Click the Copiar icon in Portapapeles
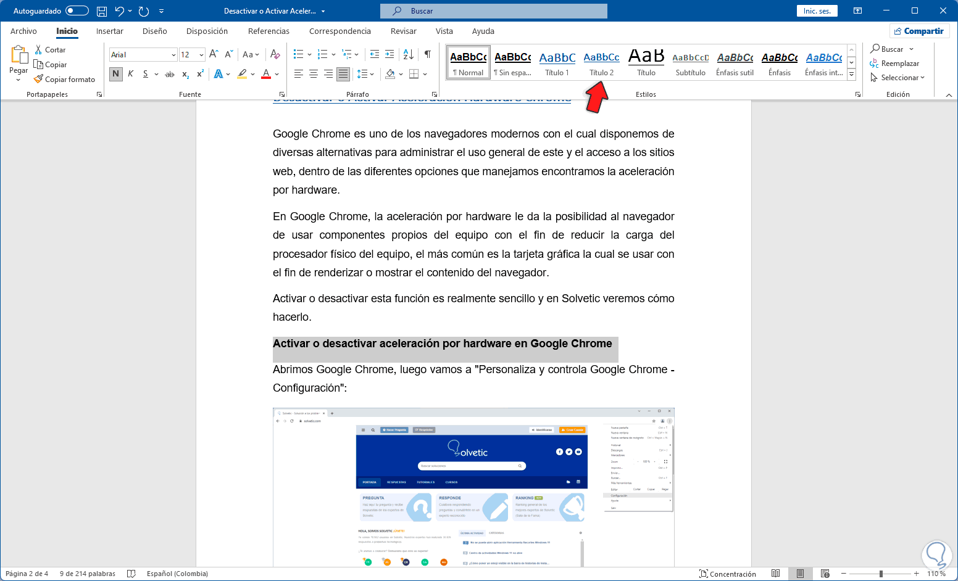Viewport: 958px width, 581px height. coord(38,65)
